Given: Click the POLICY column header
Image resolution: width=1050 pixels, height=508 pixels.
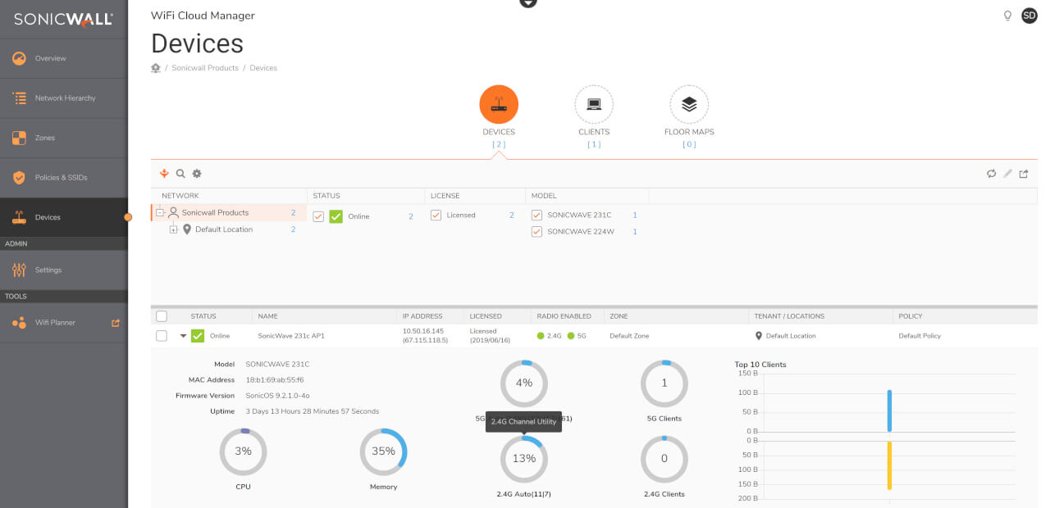Looking at the screenshot, I should 911,316.
